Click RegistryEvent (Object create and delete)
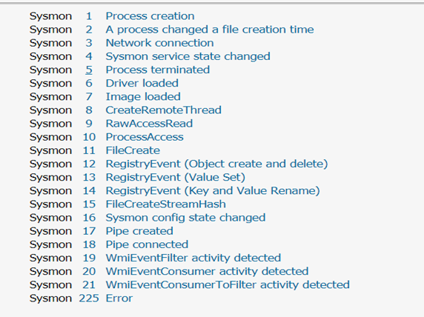 [216, 164]
